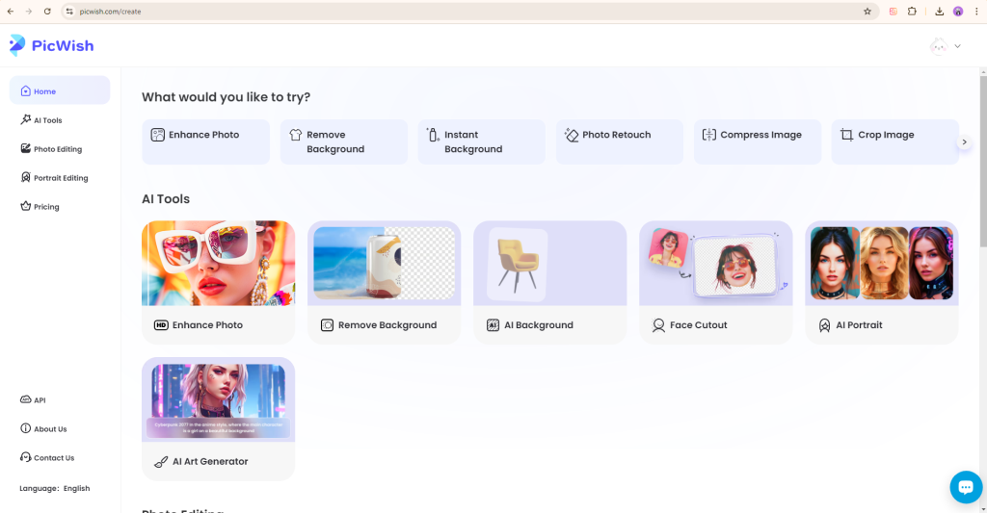Image resolution: width=987 pixels, height=513 pixels.
Task: Expand the user account avatar dropdown
Action: (x=945, y=46)
